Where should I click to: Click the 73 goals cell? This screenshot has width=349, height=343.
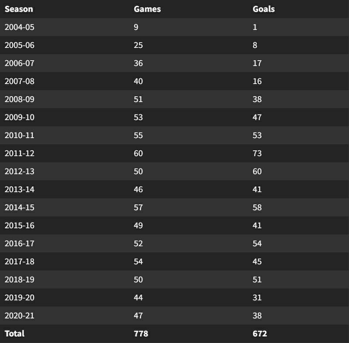(257, 153)
